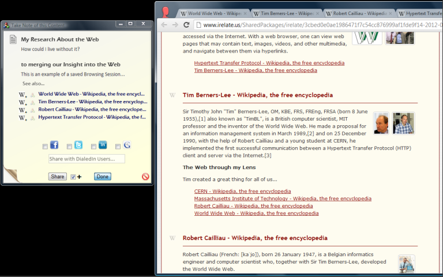Open Tim Berners-Lee link at page top
Image resolution: width=443 pixels, height=277 pixels.
tap(256, 70)
